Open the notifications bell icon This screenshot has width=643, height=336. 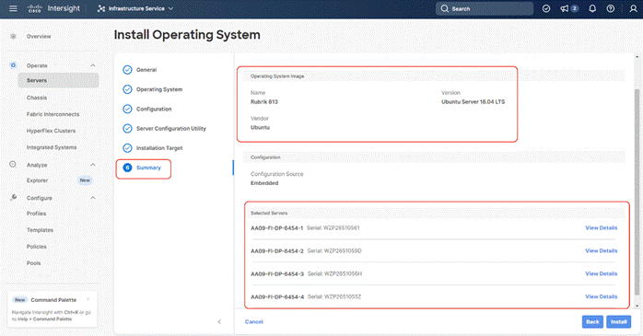592,8
